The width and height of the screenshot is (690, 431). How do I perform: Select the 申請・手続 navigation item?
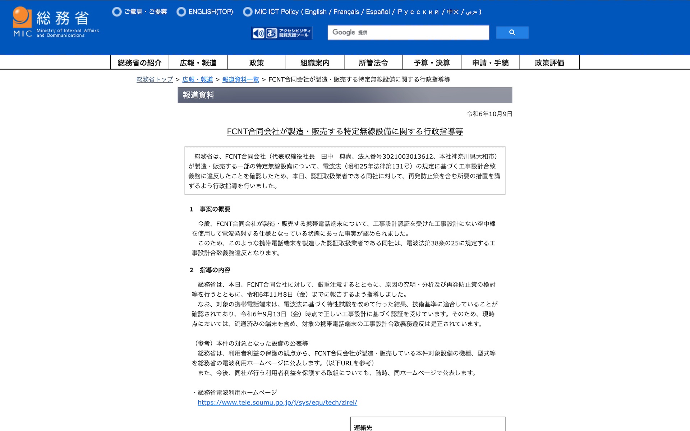point(490,63)
